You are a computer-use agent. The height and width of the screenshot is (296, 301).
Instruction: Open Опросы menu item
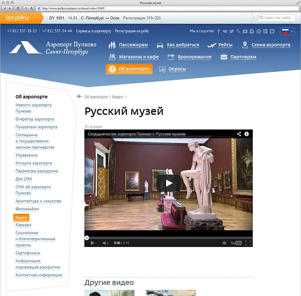(x=177, y=69)
